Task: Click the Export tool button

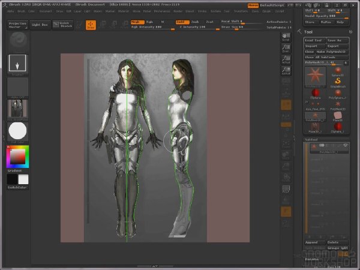Action: click(x=338, y=46)
